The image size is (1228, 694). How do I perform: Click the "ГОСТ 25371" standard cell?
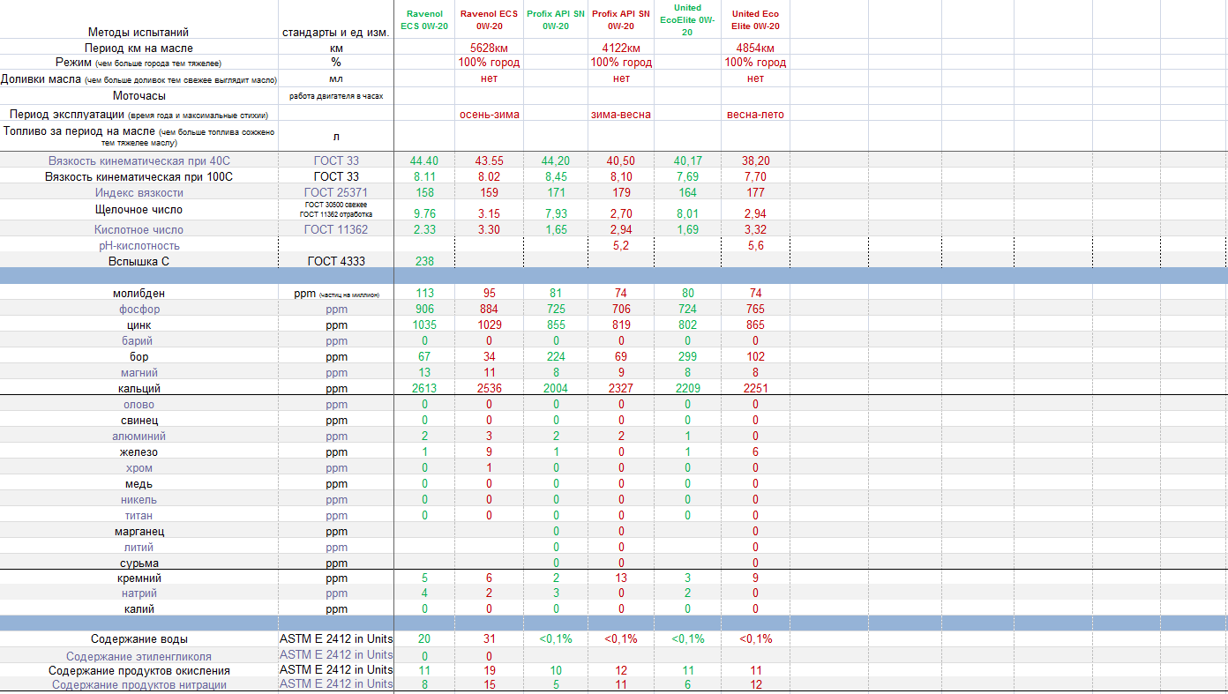(336, 192)
